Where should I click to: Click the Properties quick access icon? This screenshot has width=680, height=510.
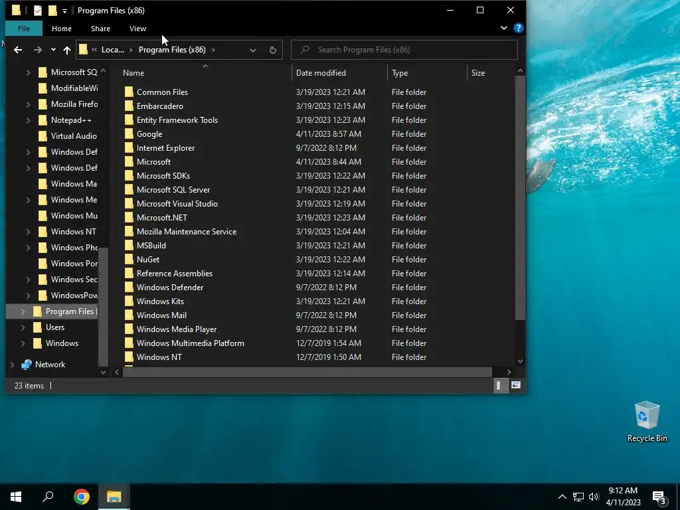click(38, 11)
